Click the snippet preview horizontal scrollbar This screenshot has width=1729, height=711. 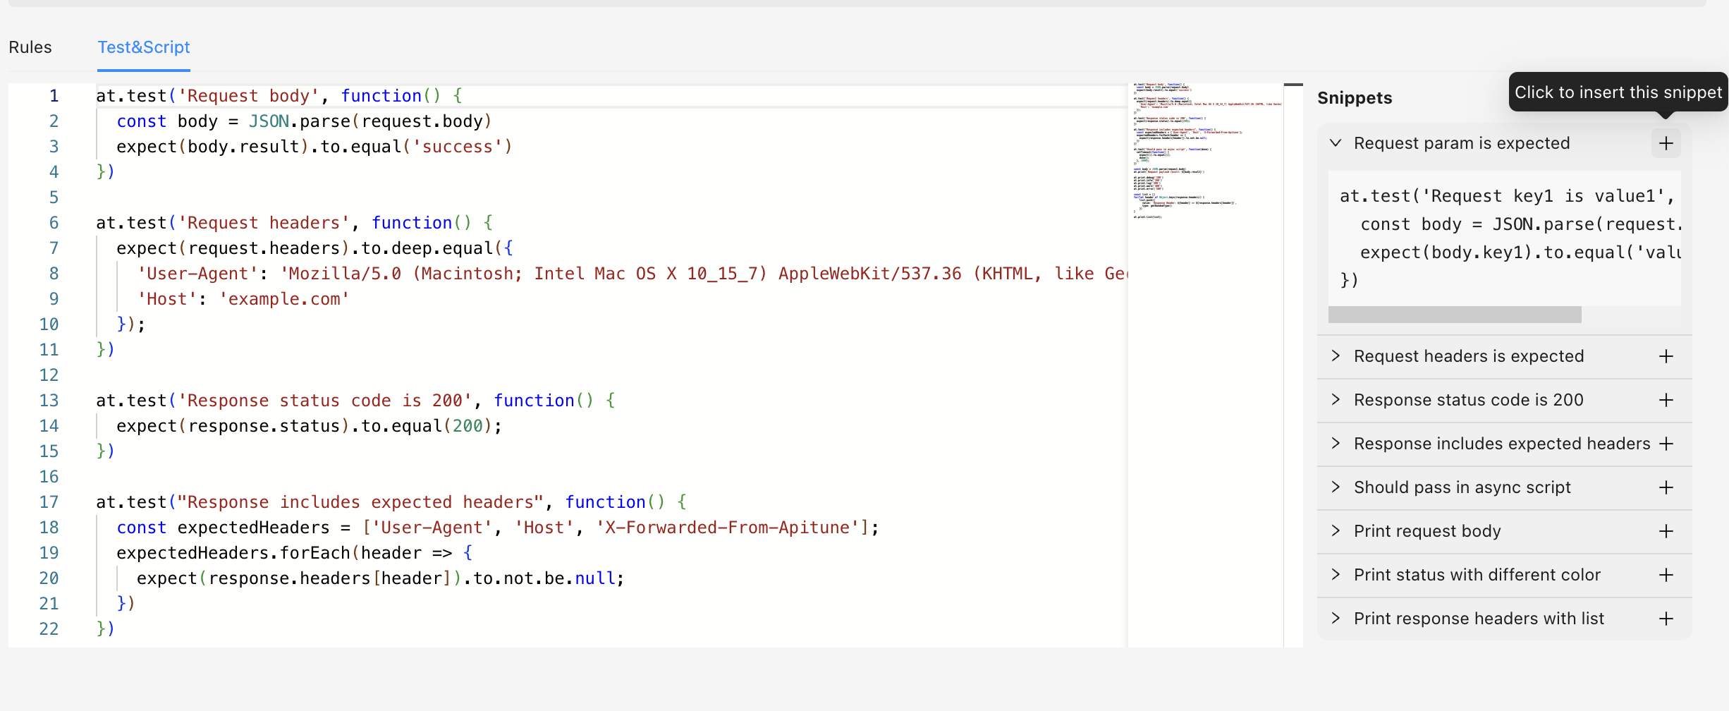pos(1454,315)
